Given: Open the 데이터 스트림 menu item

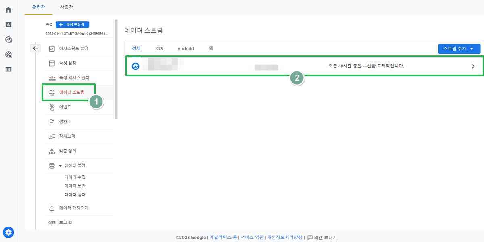Looking at the screenshot, I should [x=72, y=92].
